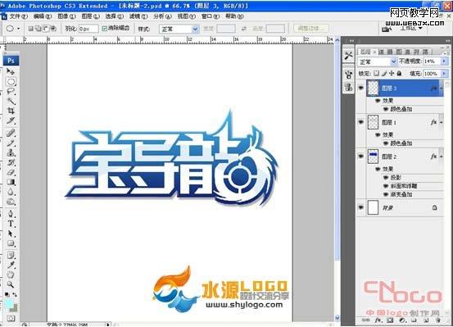Click intersect with selection mode icon
453x327 pixels.
click(x=53, y=29)
